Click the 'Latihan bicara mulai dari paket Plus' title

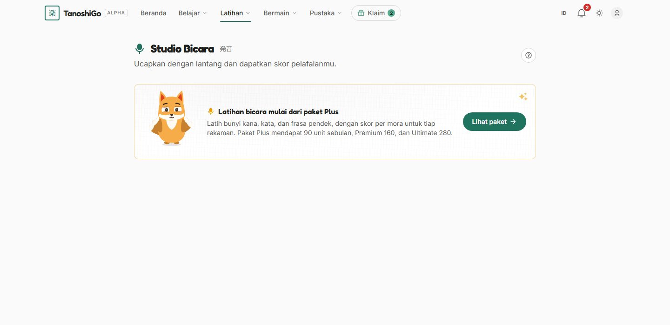click(x=278, y=111)
